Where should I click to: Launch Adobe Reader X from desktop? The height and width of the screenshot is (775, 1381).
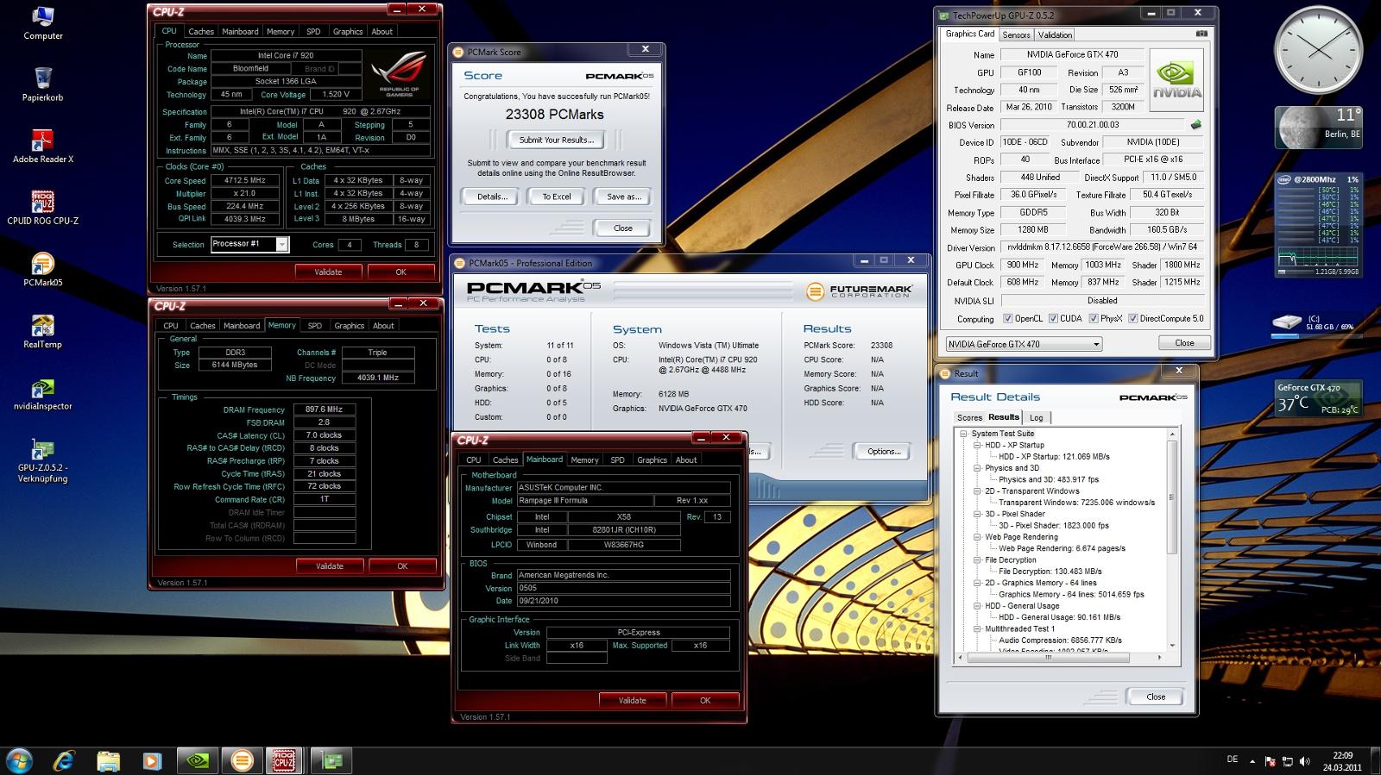[42, 147]
